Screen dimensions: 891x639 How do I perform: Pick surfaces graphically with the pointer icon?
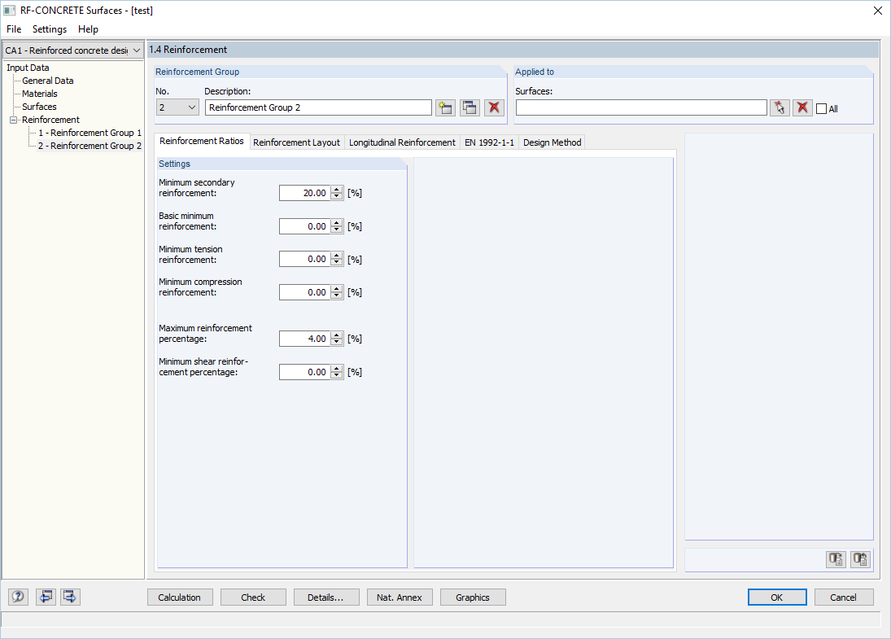point(780,107)
